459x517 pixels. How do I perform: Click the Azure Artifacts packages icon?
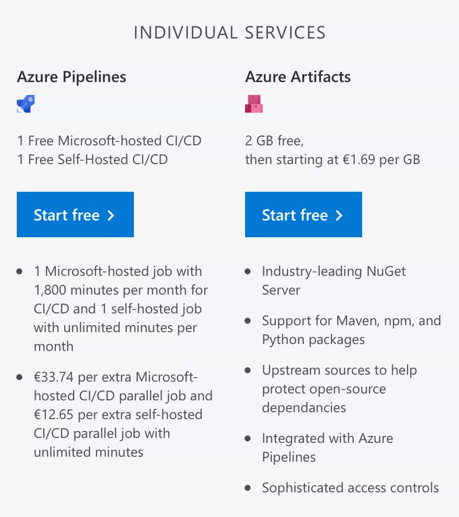pyautogui.click(x=253, y=104)
